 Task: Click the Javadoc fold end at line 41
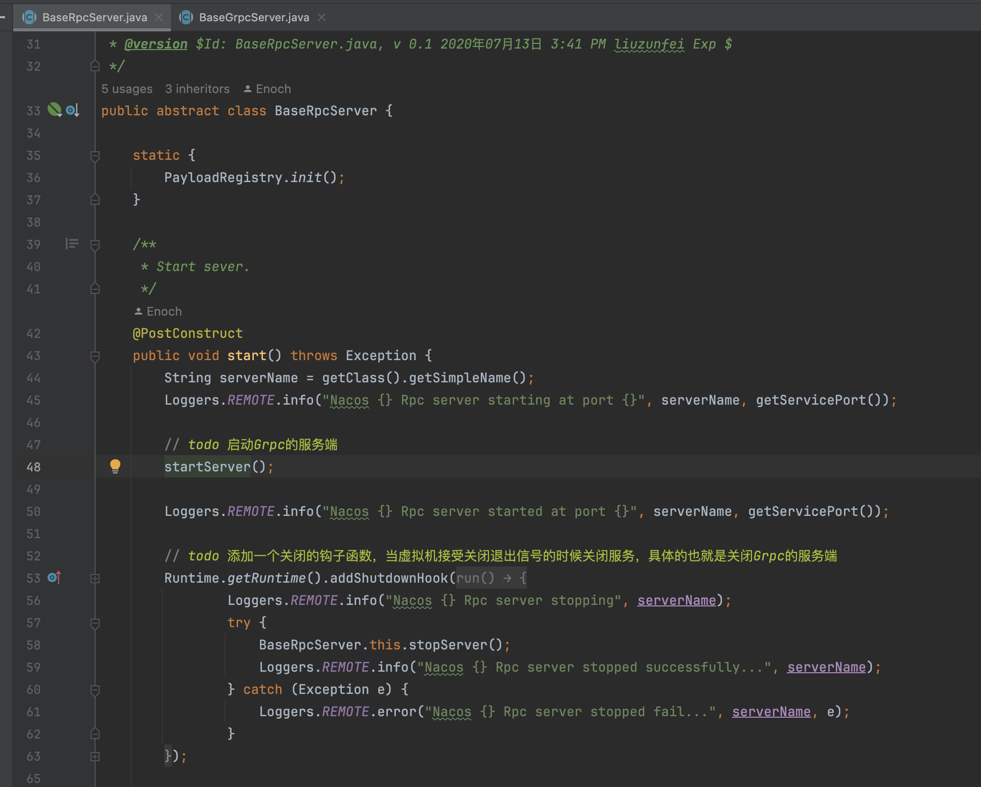click(95, 289)
